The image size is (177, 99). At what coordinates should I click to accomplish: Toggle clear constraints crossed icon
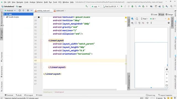tap(139, 23)
